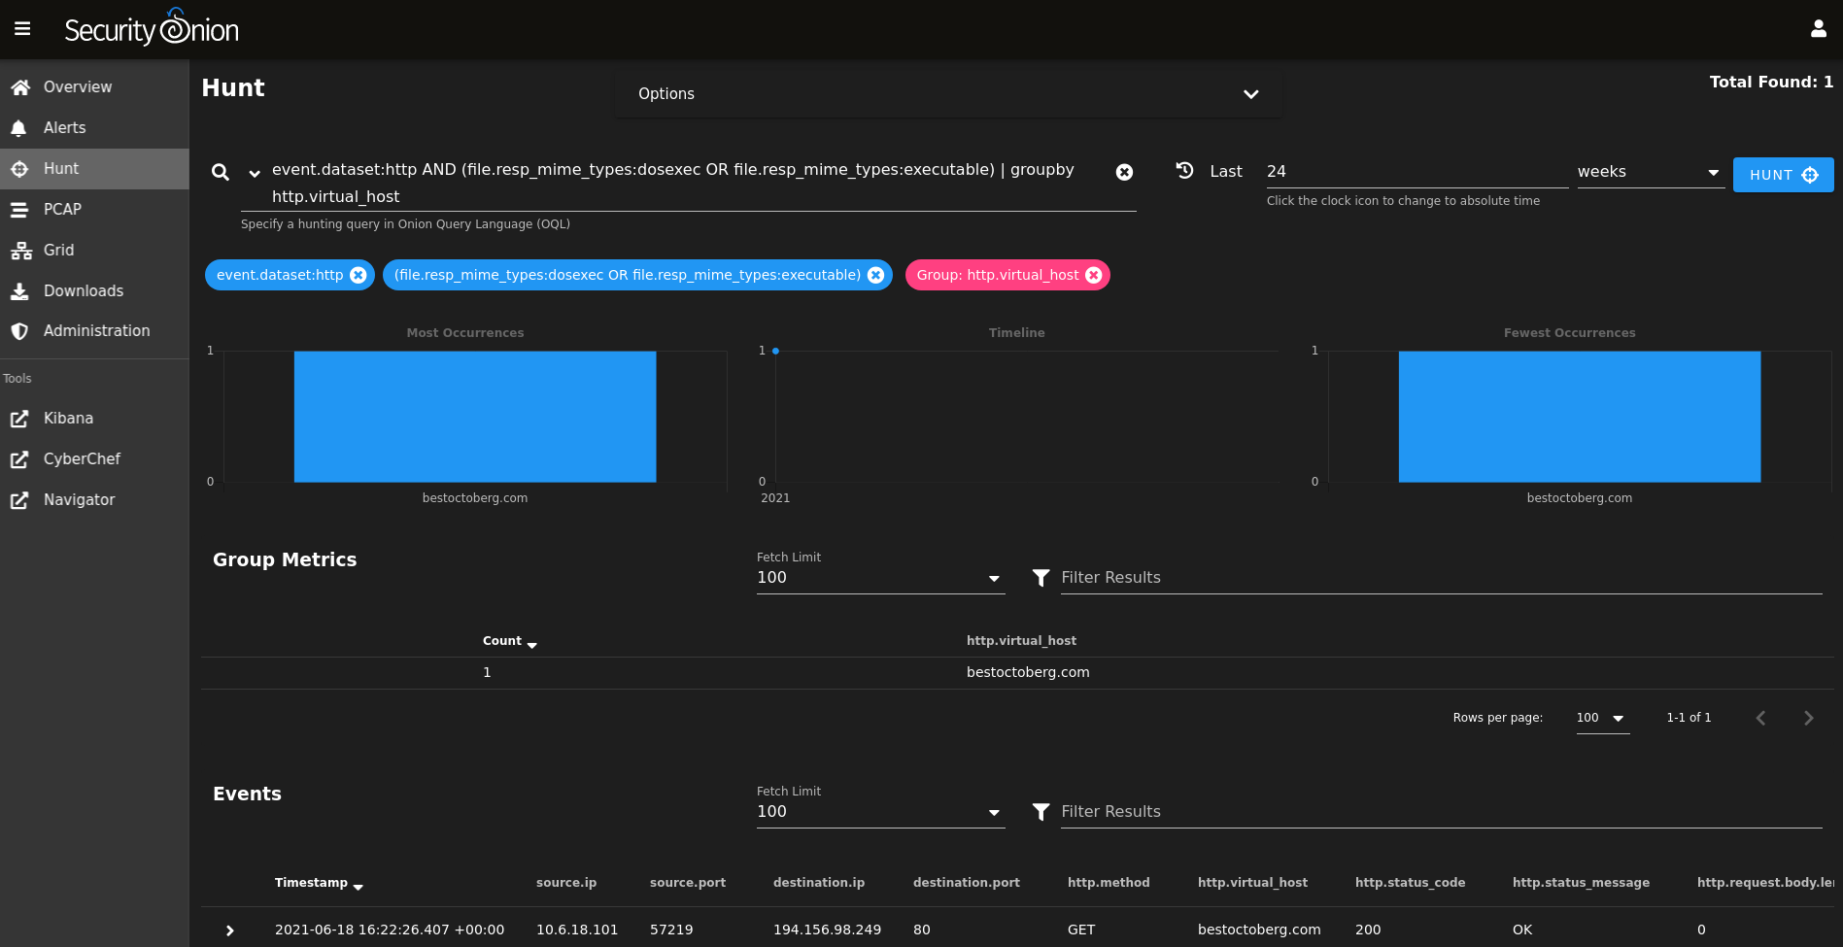Screen dimensions: 1843x947
Task: Click the GET method cell
Action: point(1081,930)
